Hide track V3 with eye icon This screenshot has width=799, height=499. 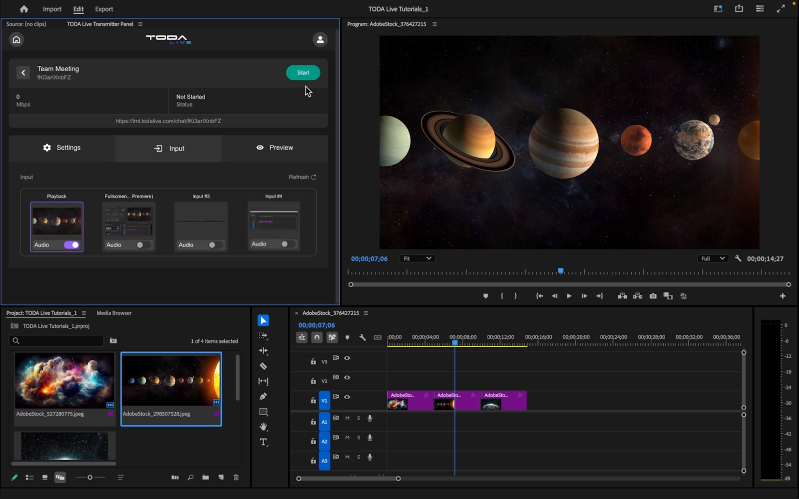click(347, 358)
